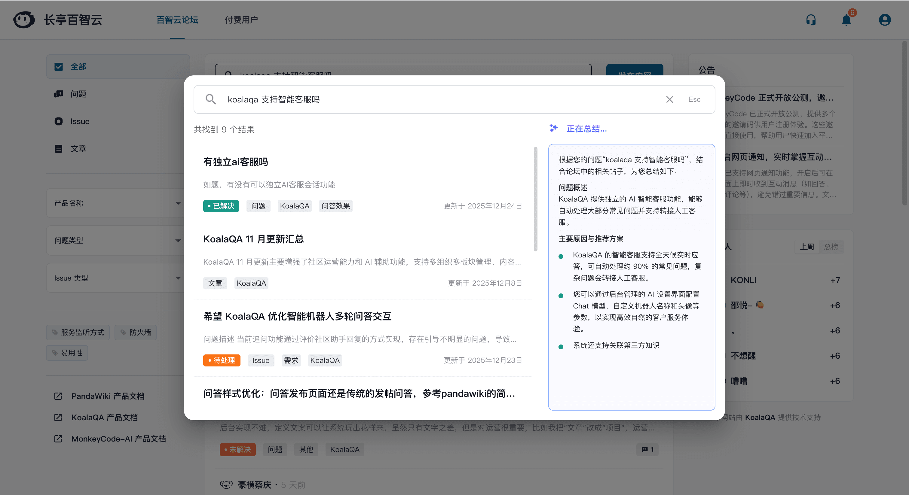Open notifications via the bell icon
This screenshot has height=495, width=909.
[846, 20]
